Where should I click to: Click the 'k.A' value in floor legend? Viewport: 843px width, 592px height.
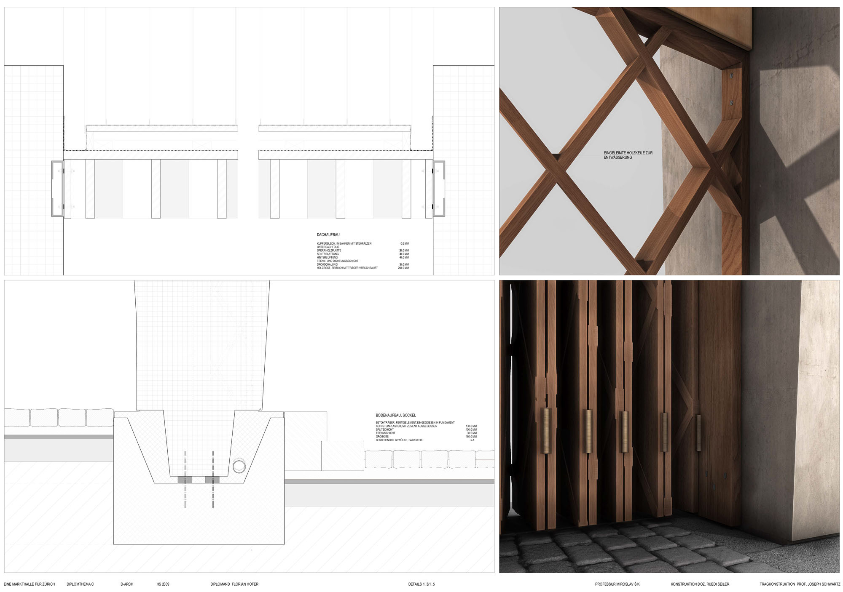tap(473, 440)
